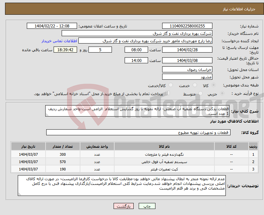Click the item کیت تعمیرات فیلتر
The width and height of the screenshot is (264, 215).
(x=164, y=169)
